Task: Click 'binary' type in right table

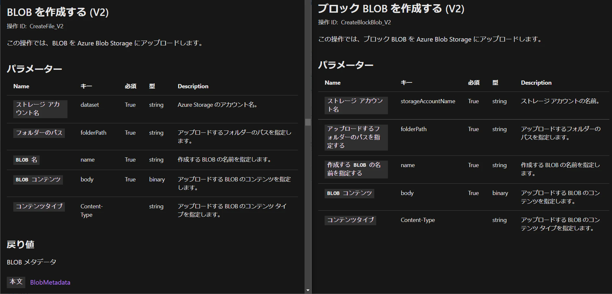Action: [x=500, y=193]
